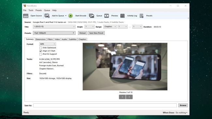Open the Fast 1080p30 presets selector

(54, 33)
